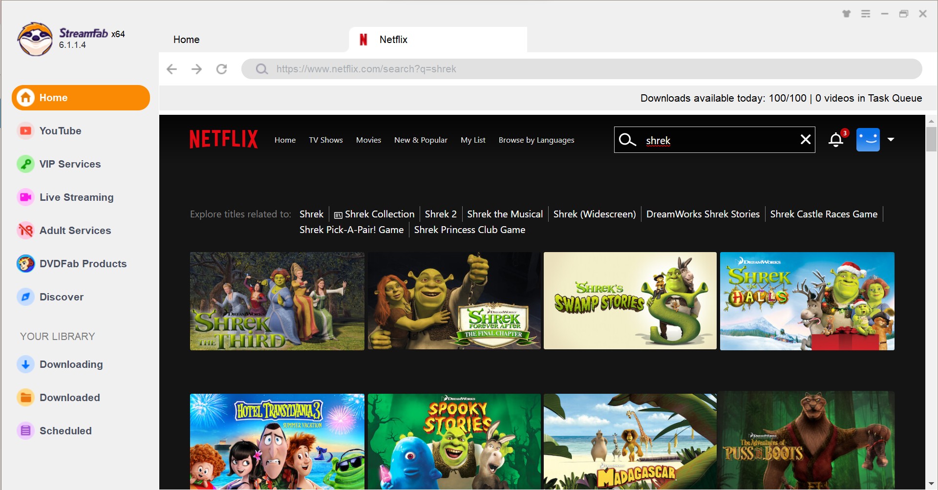Viewport: 938px width, 490px height.
Task: Open Spooky Stories thumbnail
Action: tap(454, 442)
